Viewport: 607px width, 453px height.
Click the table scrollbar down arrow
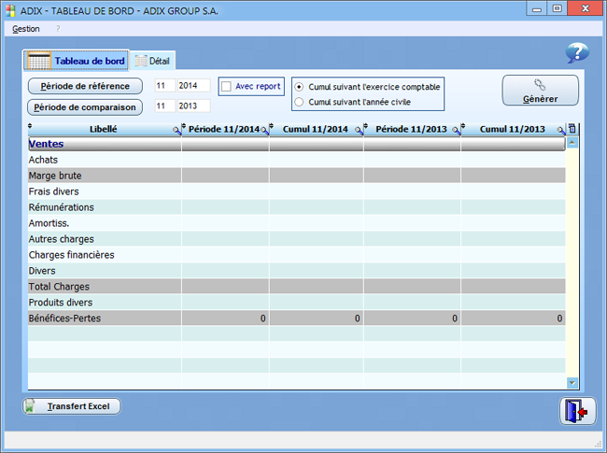pos(572,382)
